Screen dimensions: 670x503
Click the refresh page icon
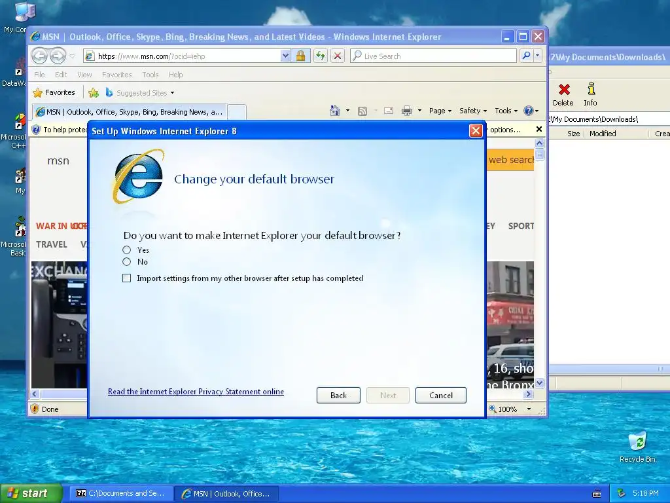pos(321,56)
